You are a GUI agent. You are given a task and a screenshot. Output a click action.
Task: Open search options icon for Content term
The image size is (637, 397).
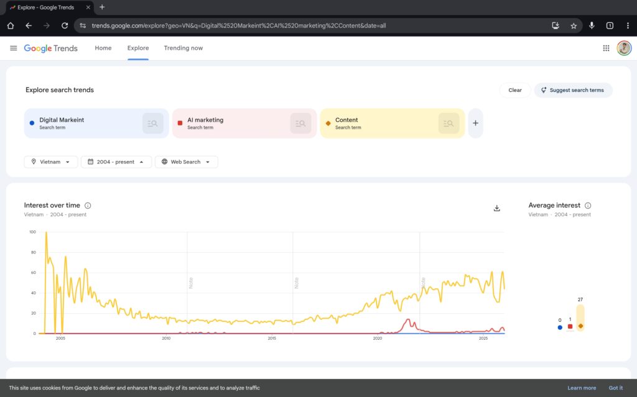tap(449, 124)
